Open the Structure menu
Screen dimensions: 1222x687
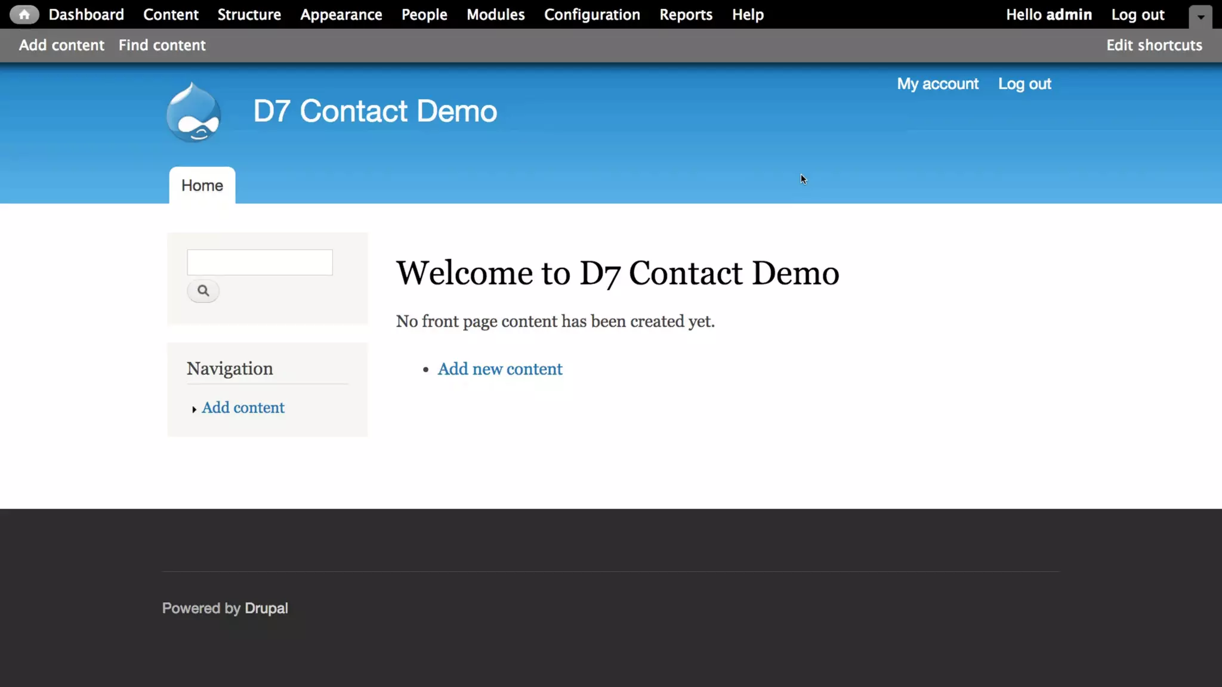point(249,15)
